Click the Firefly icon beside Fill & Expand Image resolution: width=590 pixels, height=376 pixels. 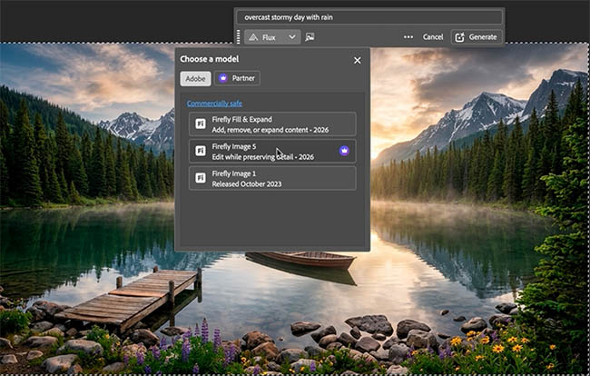click(x=201, y=124)
